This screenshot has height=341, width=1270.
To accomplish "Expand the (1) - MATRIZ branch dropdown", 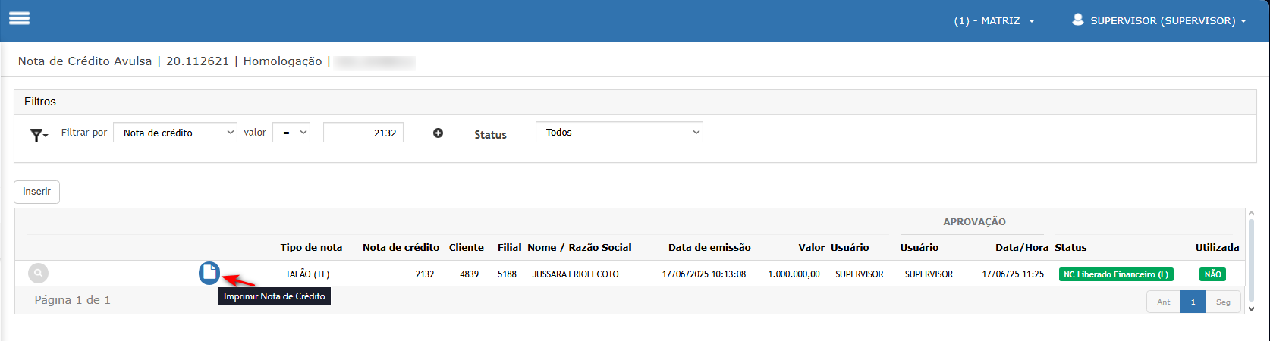I will click(x=995, y=20).
